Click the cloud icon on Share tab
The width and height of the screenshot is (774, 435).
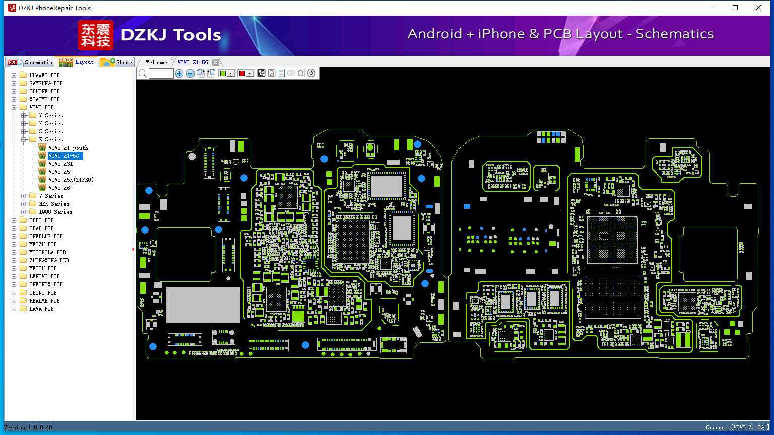point(107,62)
